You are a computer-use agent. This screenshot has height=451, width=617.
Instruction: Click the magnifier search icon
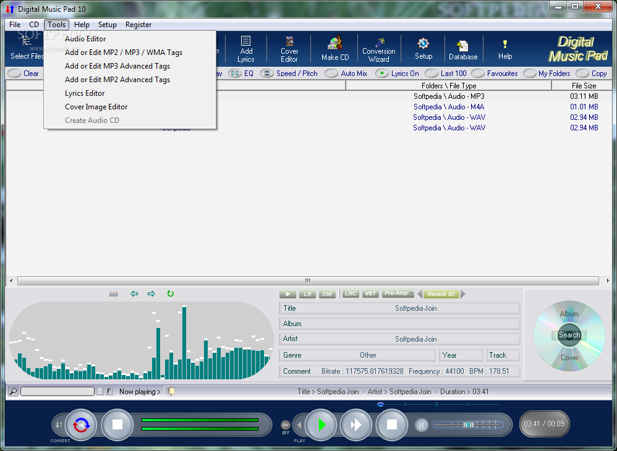coord(13,391)
